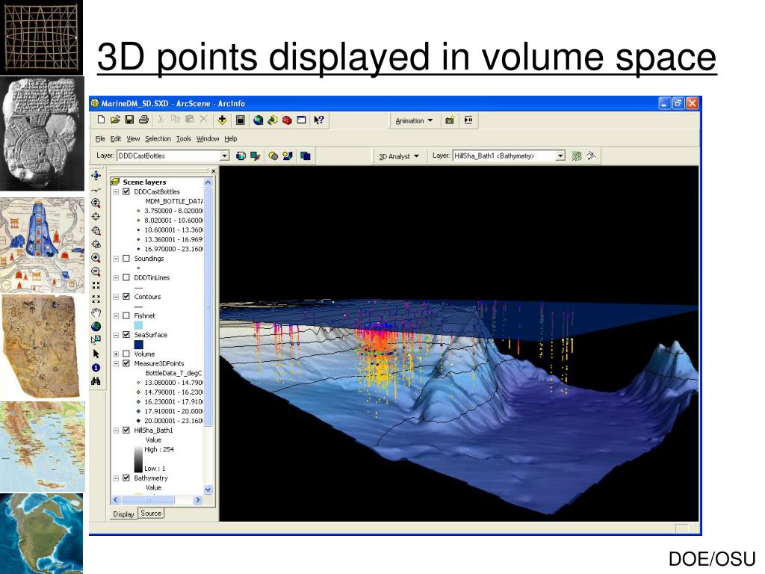The height and width of the screenshot is (574, 765).
Task: Click the Print icon
Action: click(143, 120)
